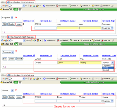Click the Bookmarks star icon in top toolbar
This screenshot has height=110, width=117.
pyautogui.click(x=44, y=6)
